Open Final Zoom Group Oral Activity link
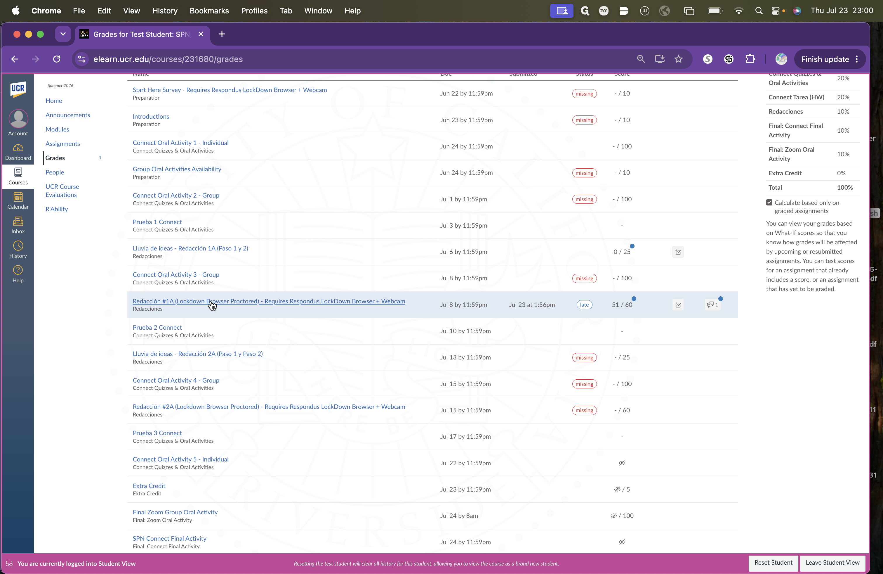Screen dimensions: 883x574 (175, 512)
